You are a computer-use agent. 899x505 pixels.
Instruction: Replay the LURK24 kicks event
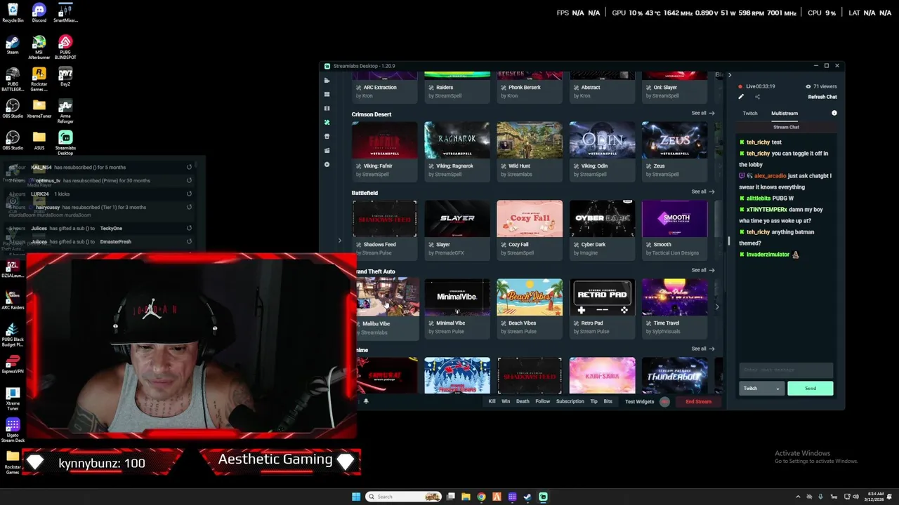click(x=189, y=194)
